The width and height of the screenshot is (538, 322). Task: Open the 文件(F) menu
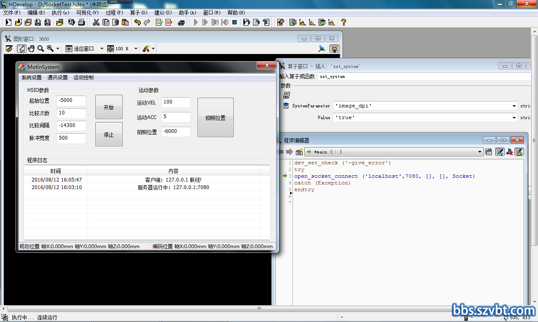pos(12,13)
